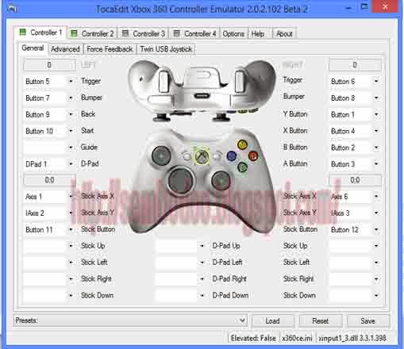Click the red B button on controller image
Viewport: 404px width, 349px height.
[253, 156]
